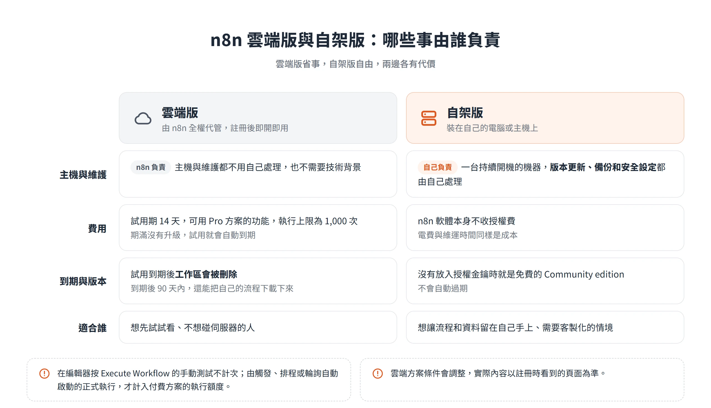Click the title n8n 雲端版與自架版：哪些事由誰負責
The image size is (711, 408).
(x=355, y=40)
